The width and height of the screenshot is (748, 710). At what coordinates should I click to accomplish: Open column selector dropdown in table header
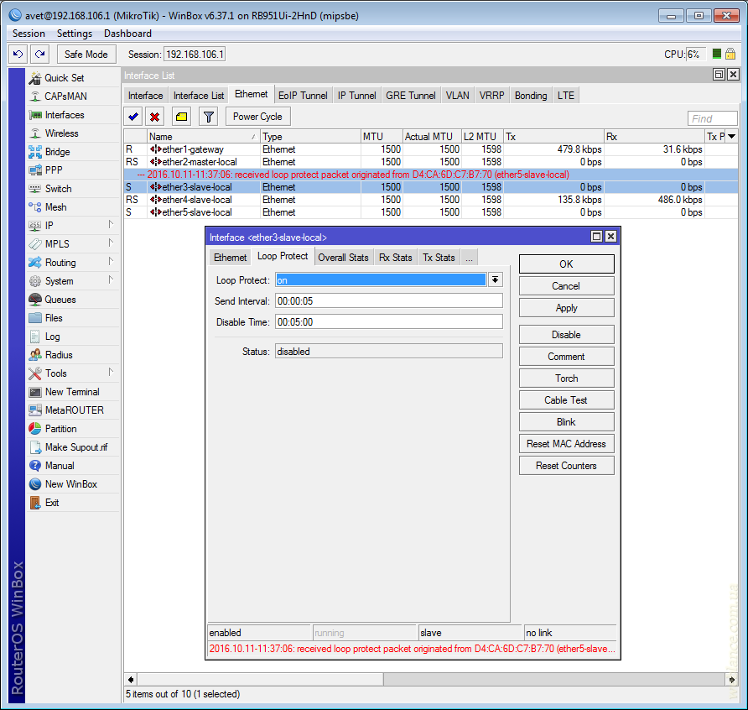pyautogui.click(x=731, y=137)
